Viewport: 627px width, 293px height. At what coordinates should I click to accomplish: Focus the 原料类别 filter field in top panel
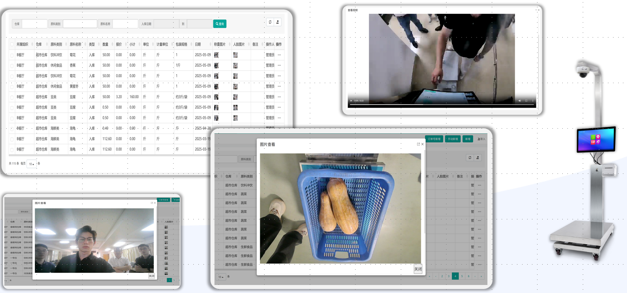(80, 24)
